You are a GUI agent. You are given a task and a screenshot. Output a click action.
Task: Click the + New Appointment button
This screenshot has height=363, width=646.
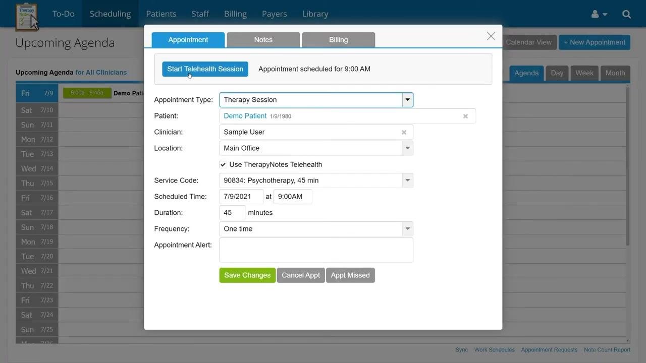click(x=594, y=42)
